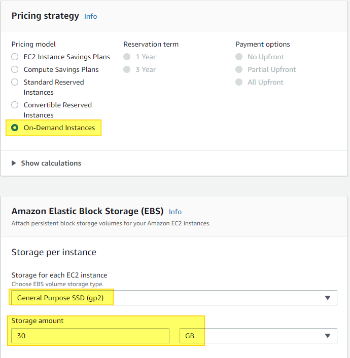The width and height of the screenshot is (350, 358).
Task: Click the GB unit dropdown arrow icon
Action: 328,336
